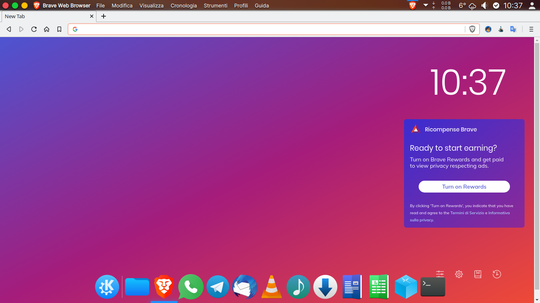Open history from new tab page footer
This screenshot has width=540, height=303.
[497, 274]
